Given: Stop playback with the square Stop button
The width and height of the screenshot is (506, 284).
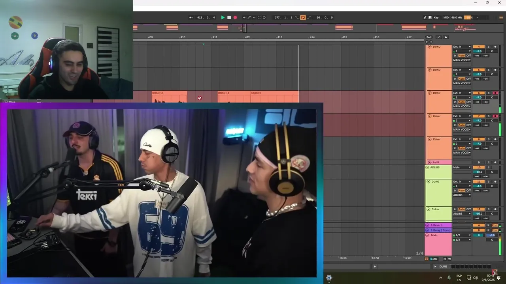Looking at the screenshot, I should point(229,17).
